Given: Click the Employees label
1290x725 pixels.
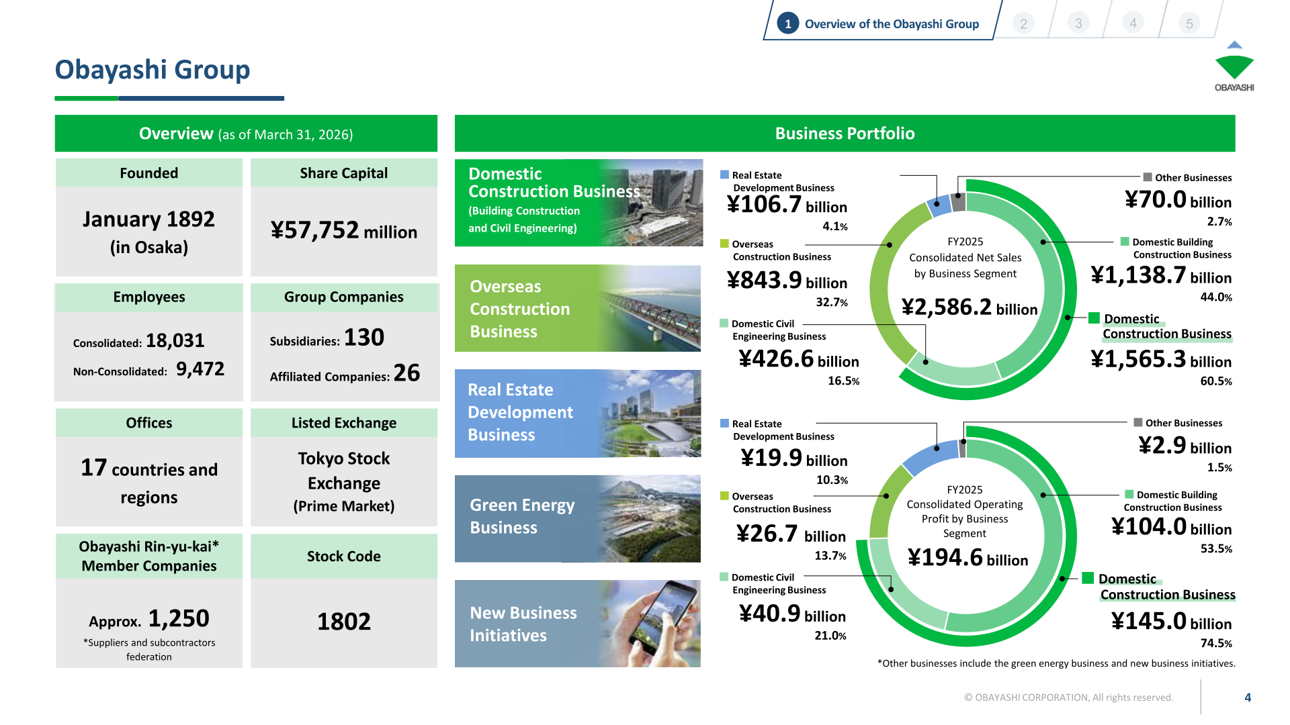Looking at the screenshot, I should (x=149, y=297).
